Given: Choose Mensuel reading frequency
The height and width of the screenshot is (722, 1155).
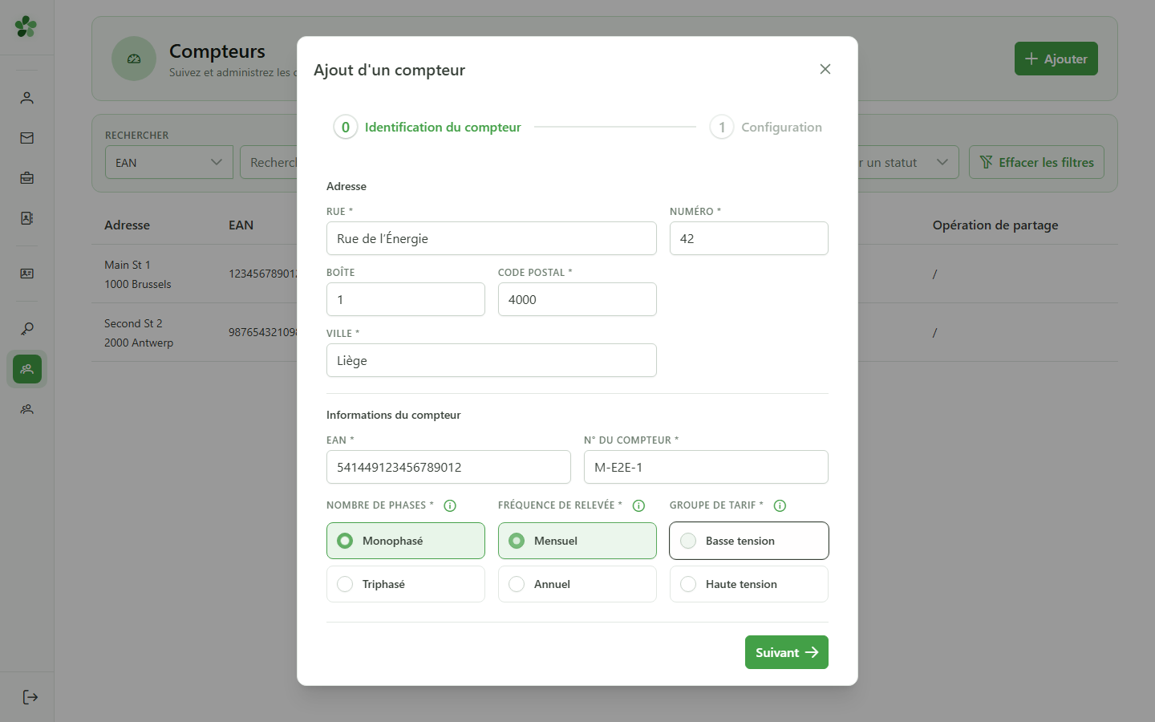Looking at the screenshot, I should tap(577, 541).
